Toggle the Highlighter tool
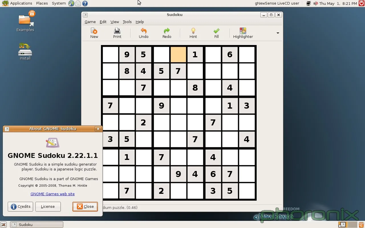 click(x=243, y=33)
